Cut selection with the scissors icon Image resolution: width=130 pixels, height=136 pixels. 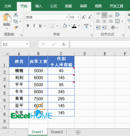[16, 15]
